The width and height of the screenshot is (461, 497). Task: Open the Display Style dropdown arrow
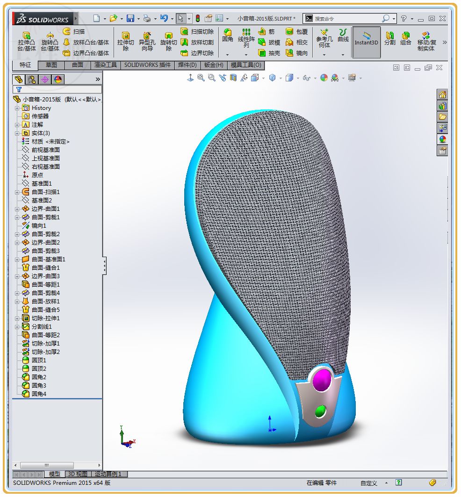pyautogui.click(x=297, y=79)
